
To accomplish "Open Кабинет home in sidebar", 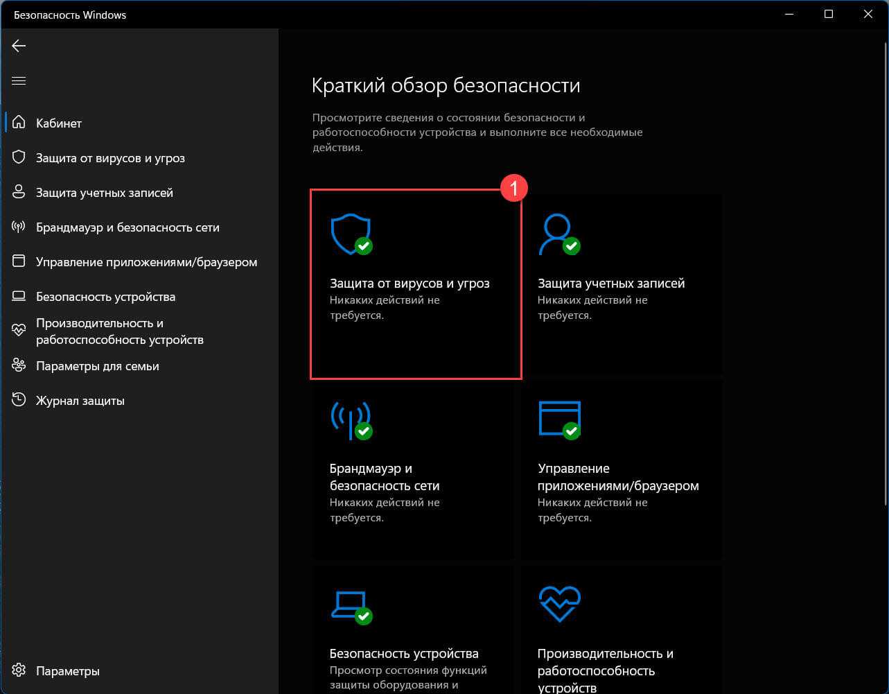I will [59, 123].
